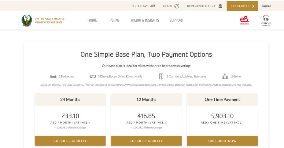Viewport: 284px width, 148px height.
Task: Open the Home menu item
Action: click(92, 20)
